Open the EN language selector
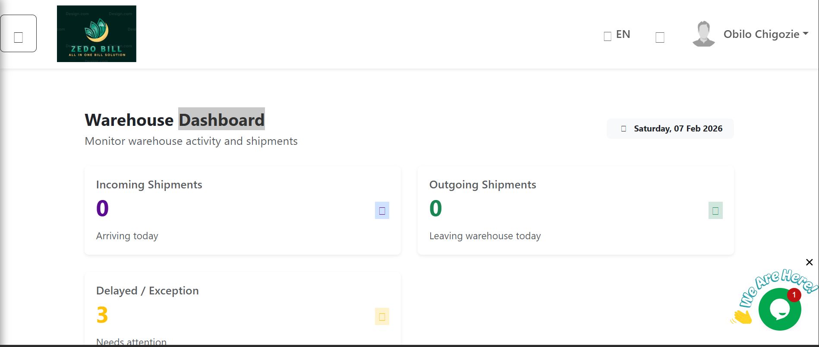 pyautogui.click(x=623, y=34)
